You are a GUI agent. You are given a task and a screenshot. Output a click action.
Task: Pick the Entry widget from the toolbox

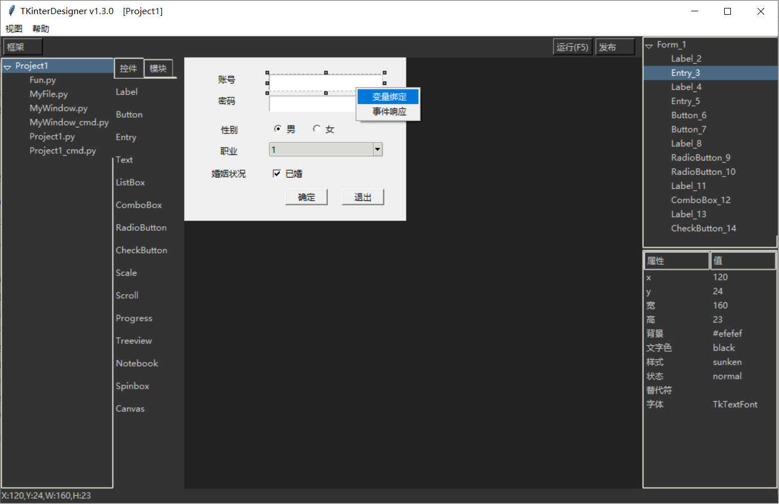[126, 137]
